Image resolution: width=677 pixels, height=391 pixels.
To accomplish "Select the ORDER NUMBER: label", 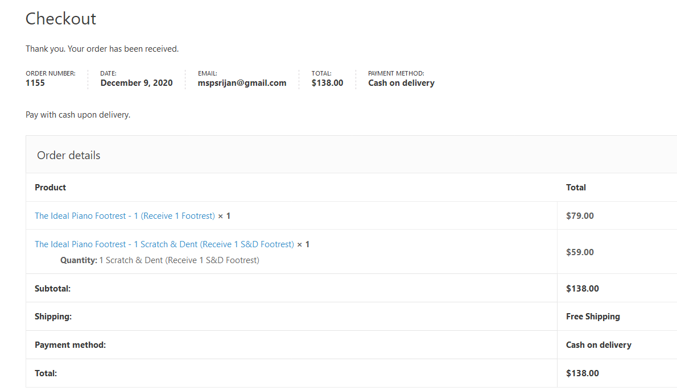I will [x=51, y=73].
